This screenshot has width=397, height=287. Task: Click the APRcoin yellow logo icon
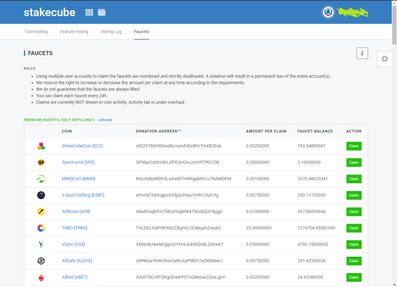coord(41,211)
